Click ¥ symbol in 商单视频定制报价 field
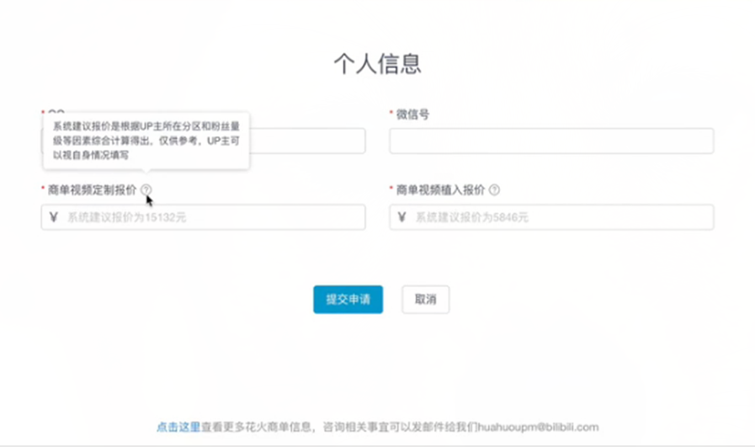The image size is (755, 447). pos(54,217)
